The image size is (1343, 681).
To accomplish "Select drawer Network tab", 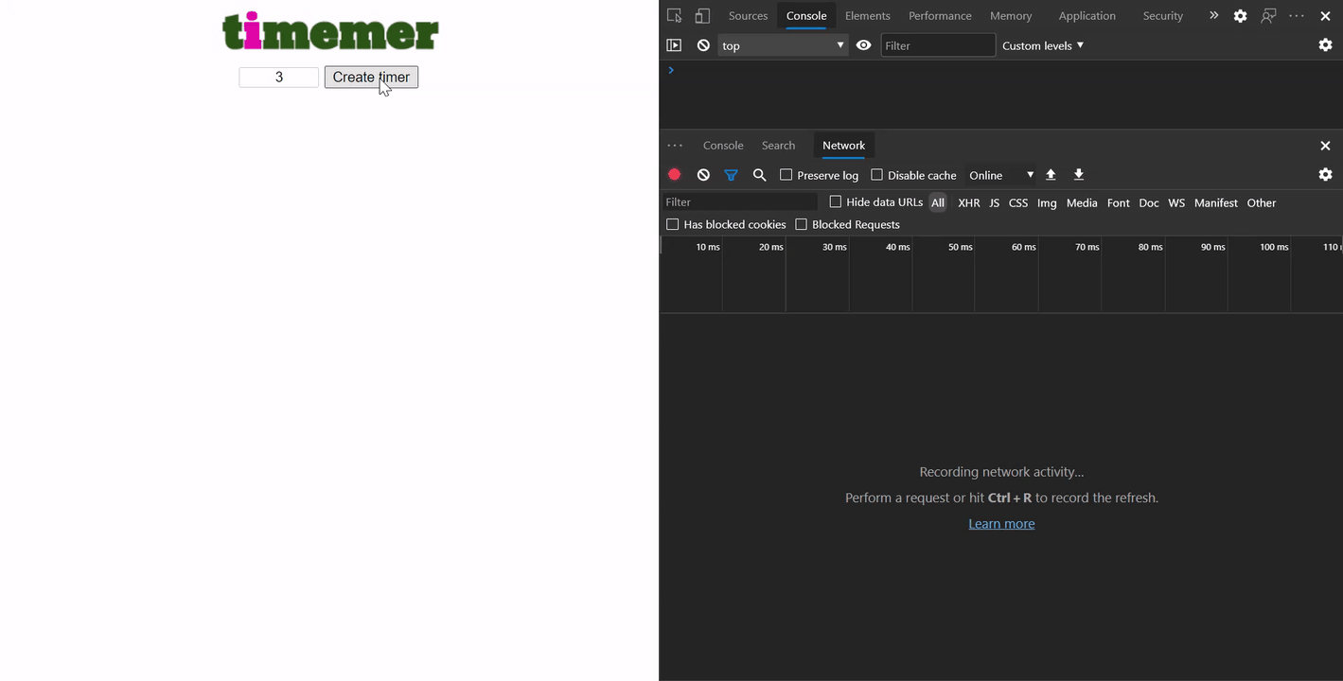I will point(843,146).
